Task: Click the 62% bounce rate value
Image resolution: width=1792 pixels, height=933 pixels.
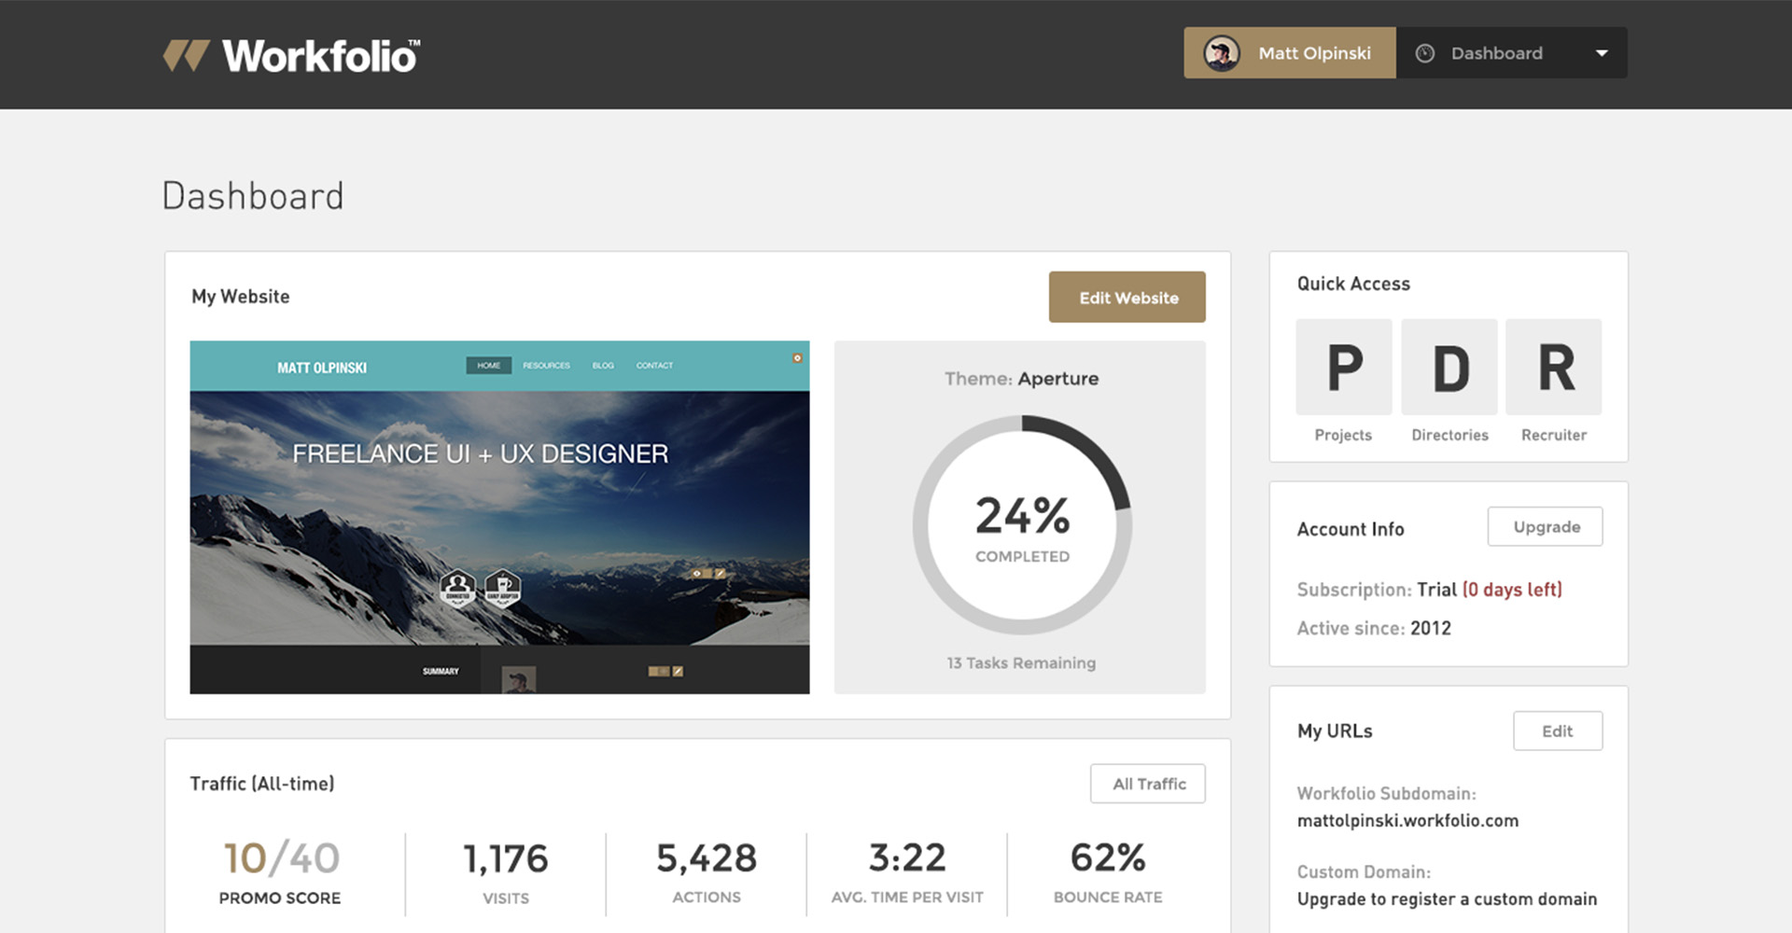Action: click(x=1108, y=857)
